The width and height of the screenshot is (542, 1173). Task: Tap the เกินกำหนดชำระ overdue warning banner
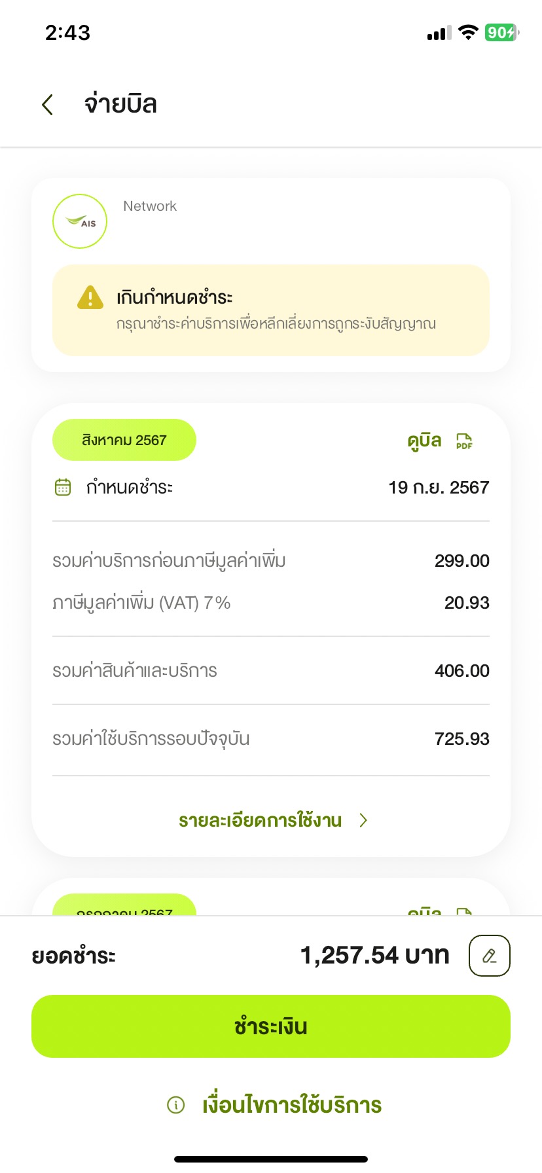pyautogui.click(x=271, y=310)
